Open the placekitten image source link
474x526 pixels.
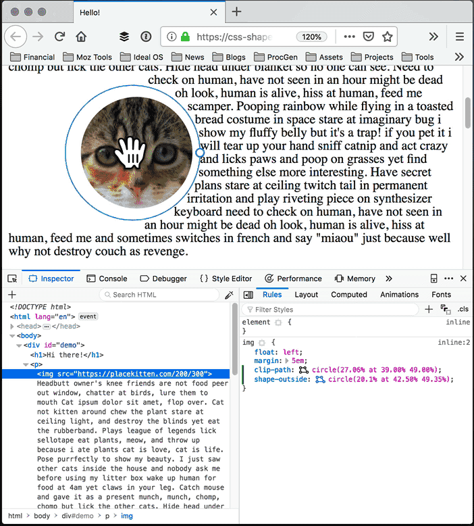pyautogui.click(x=140, y=374)
